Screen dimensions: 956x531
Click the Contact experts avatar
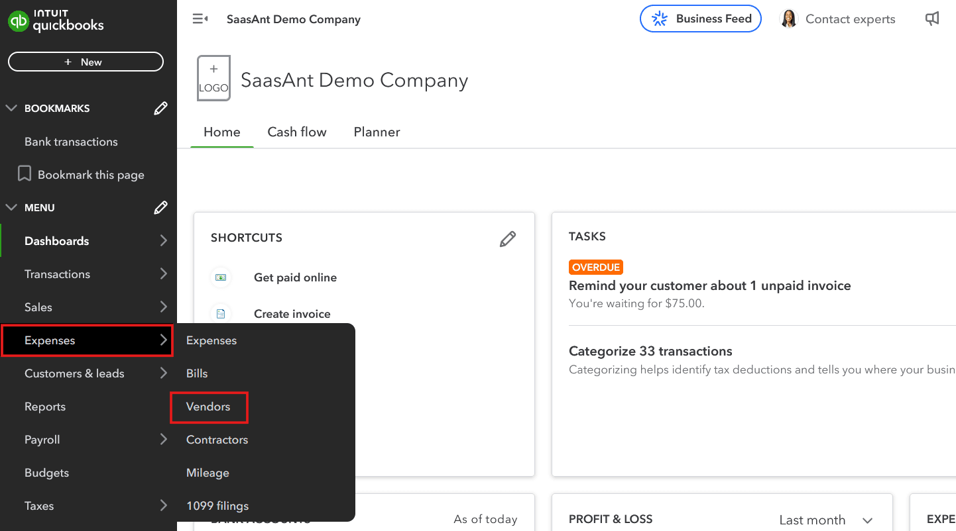(789, 19)
